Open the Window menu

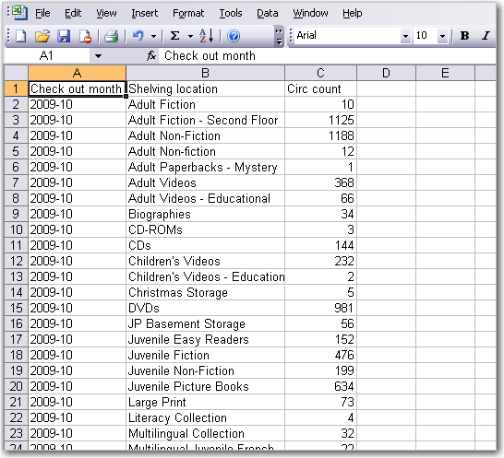coord(310,13)
